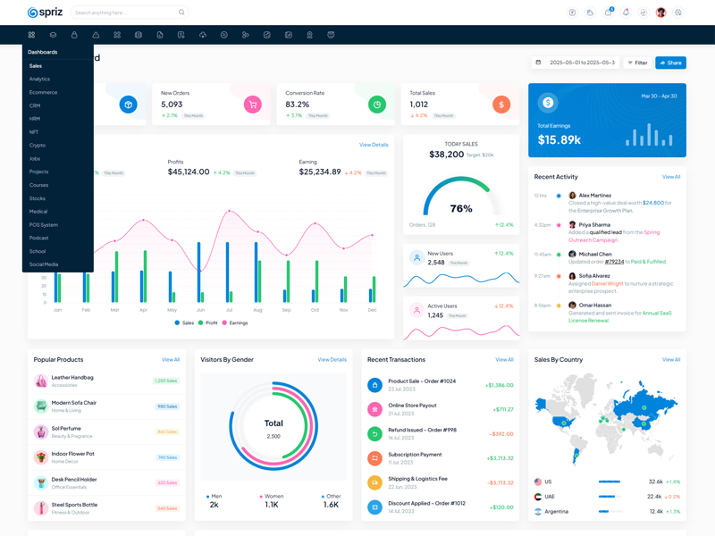The width and height of the screenshot is (715, 536).
Task: Click the lock icon in navigation bar
Action: click(74, 35)
